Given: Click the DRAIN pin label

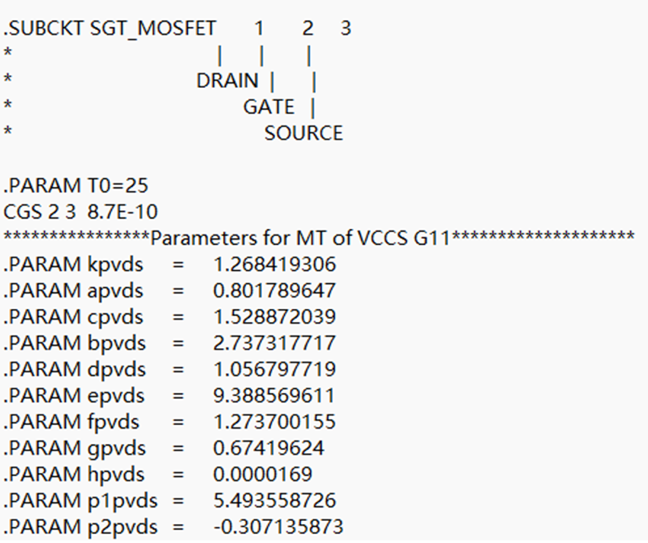Looking at the screenshot, I should [x=227, y=81].
